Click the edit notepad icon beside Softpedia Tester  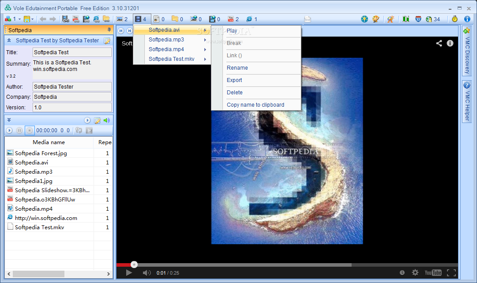click(107, 41)
